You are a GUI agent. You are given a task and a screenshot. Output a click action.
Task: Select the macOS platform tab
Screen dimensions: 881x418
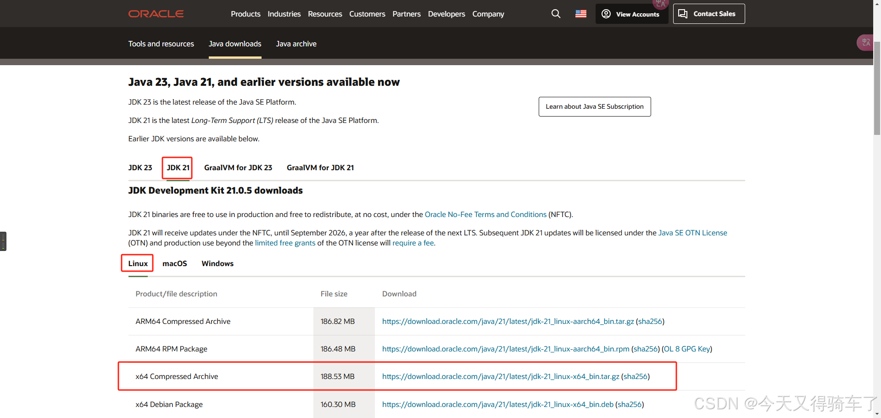(x=174, y=263)
